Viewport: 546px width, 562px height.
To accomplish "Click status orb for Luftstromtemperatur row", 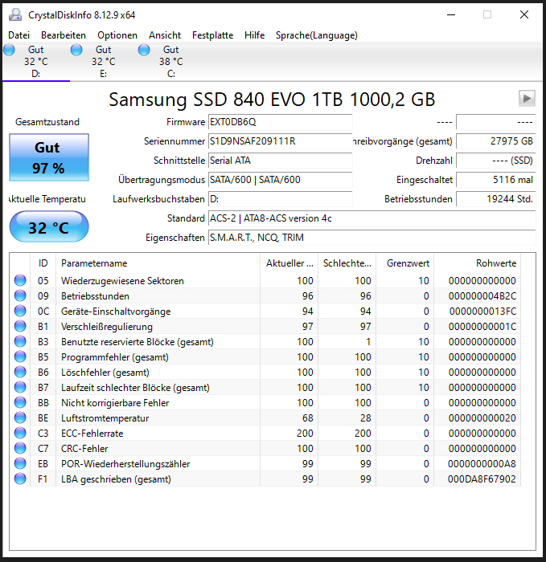I will tap(20, 417).
